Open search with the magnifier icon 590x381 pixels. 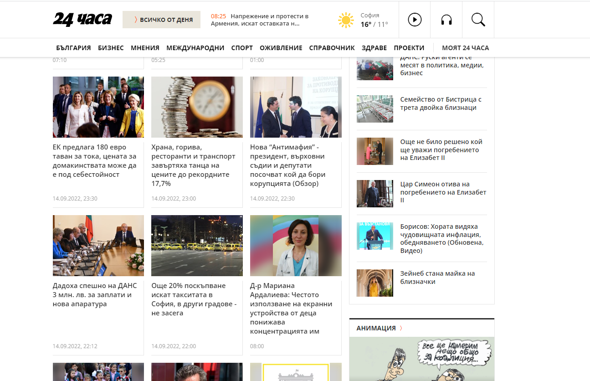[x=478, y=20]
